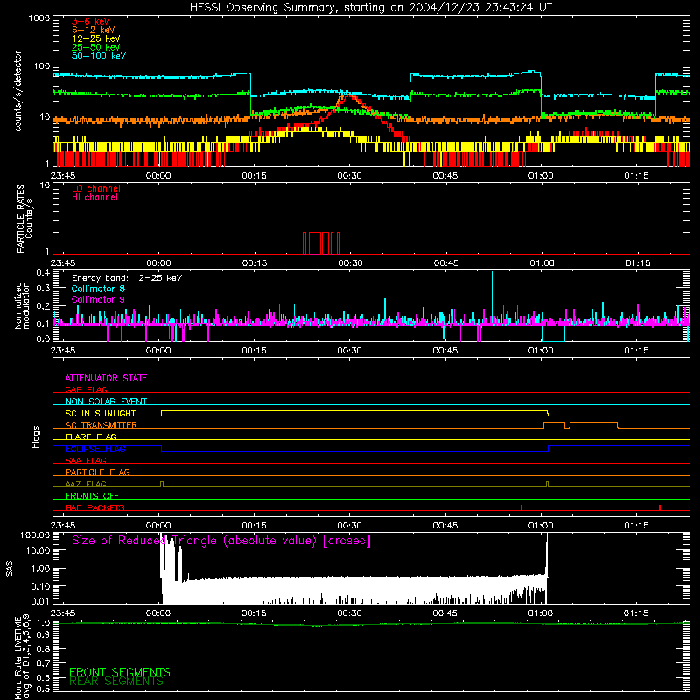Click the blue ECLIPSE_FLAG label
The width and height of the screenshot is (700, 700).
point(95,449)
